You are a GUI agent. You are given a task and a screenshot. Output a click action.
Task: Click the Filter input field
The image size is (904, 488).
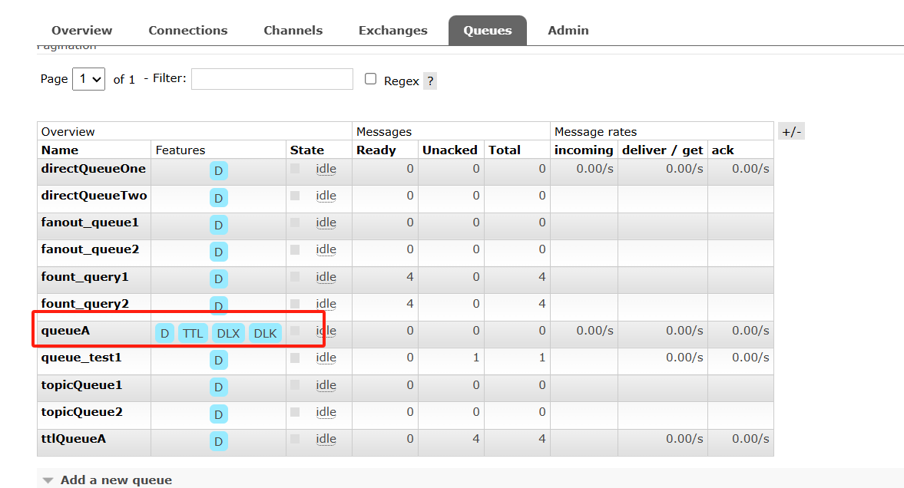click(272, 79)
